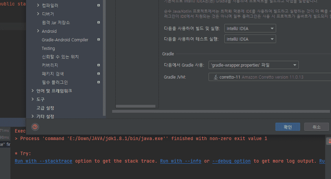This screenshot has height=179, width=331.
Task: Select the 고급 설정 settings page
Action: [45, 108]
